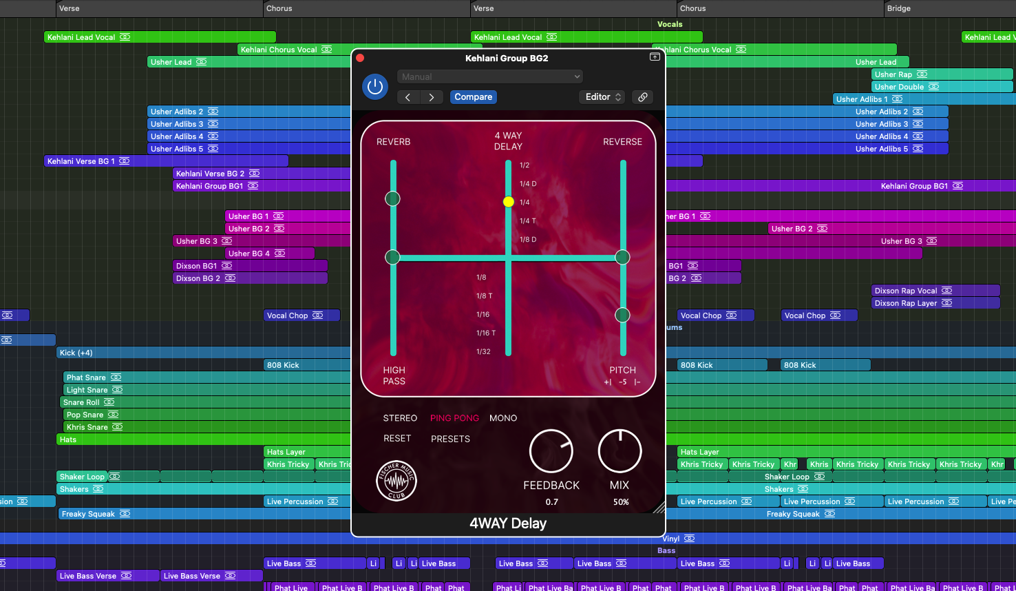
Task: Click the plugin resize corner handle
Action: coord(659,508)
